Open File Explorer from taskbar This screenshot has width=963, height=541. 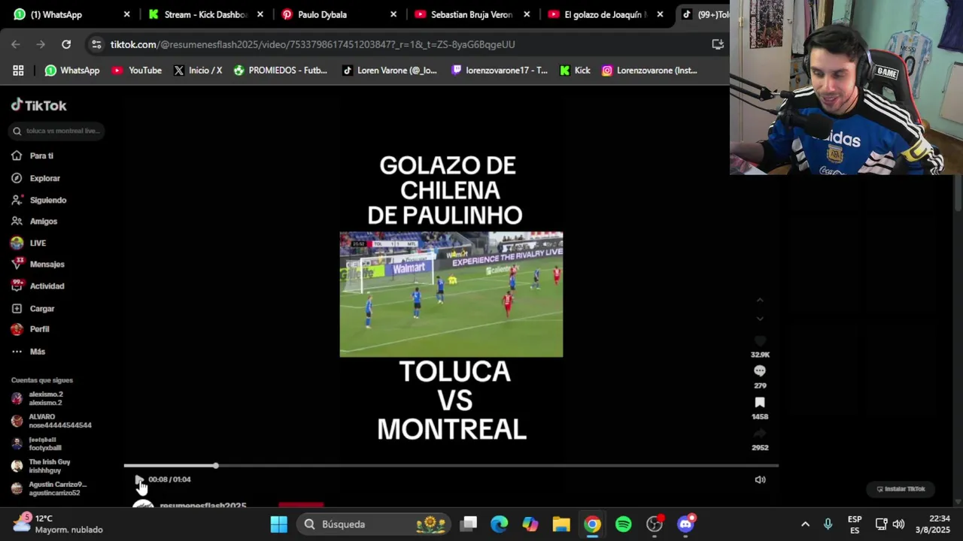click(561, 524)
